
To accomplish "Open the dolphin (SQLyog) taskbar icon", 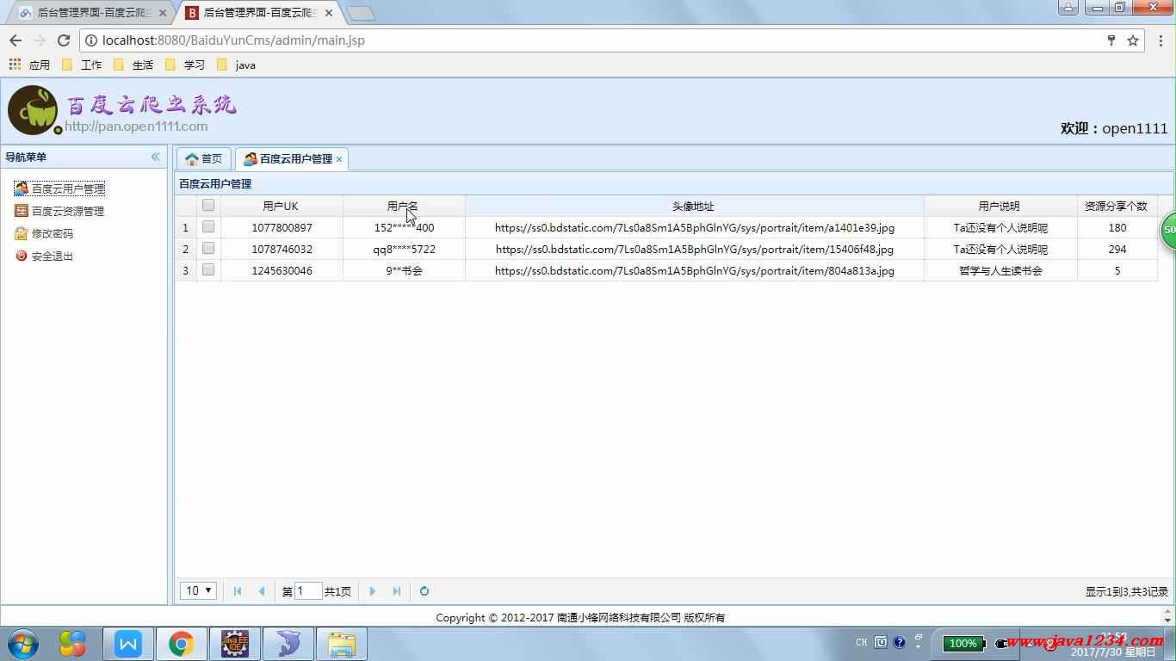I will point(288,643).
